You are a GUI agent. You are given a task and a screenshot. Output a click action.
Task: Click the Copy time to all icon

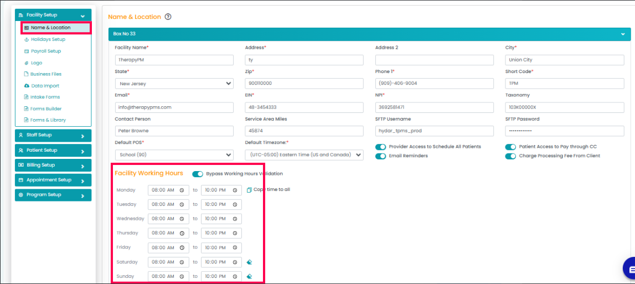249,189
